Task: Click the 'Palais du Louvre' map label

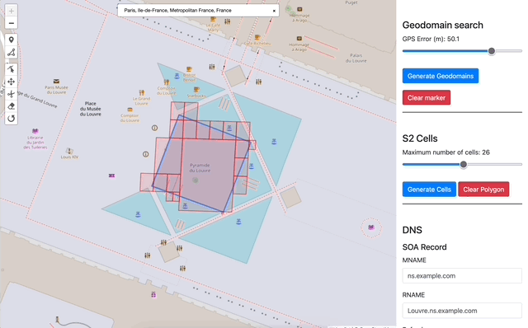Action: pyautogui.click(x=356, y=58)
